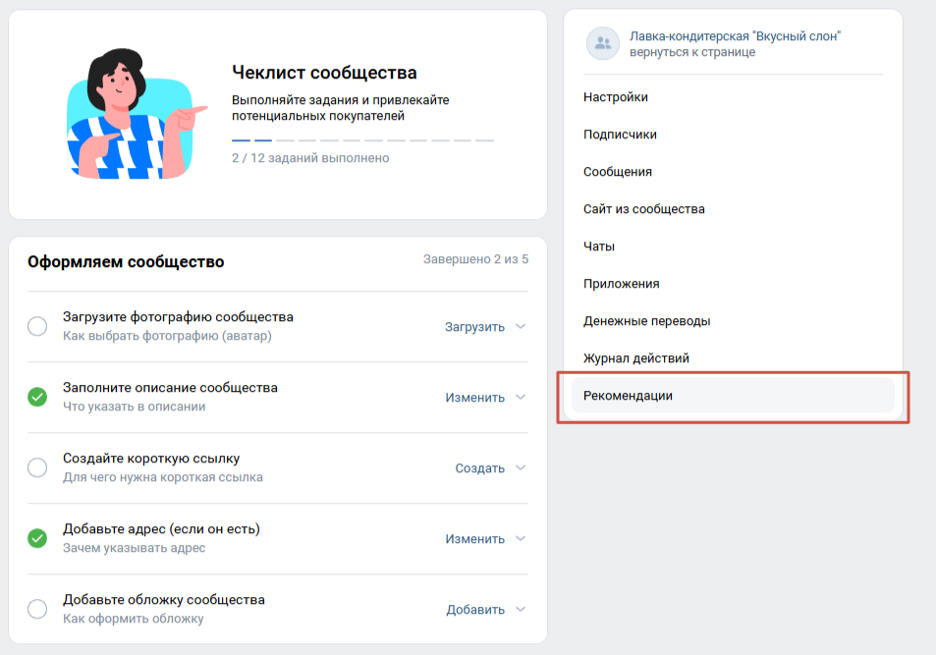This screenshot has width=936, height=655.
Task: Click the green checkmark beside community description
Action: click(37, 397)
